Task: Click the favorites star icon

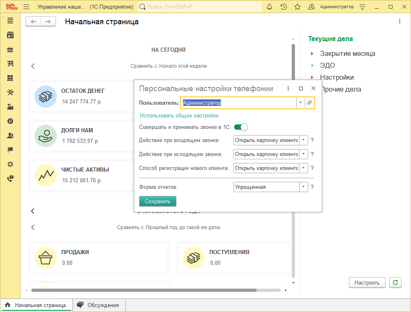Action: tap(297, 7)
